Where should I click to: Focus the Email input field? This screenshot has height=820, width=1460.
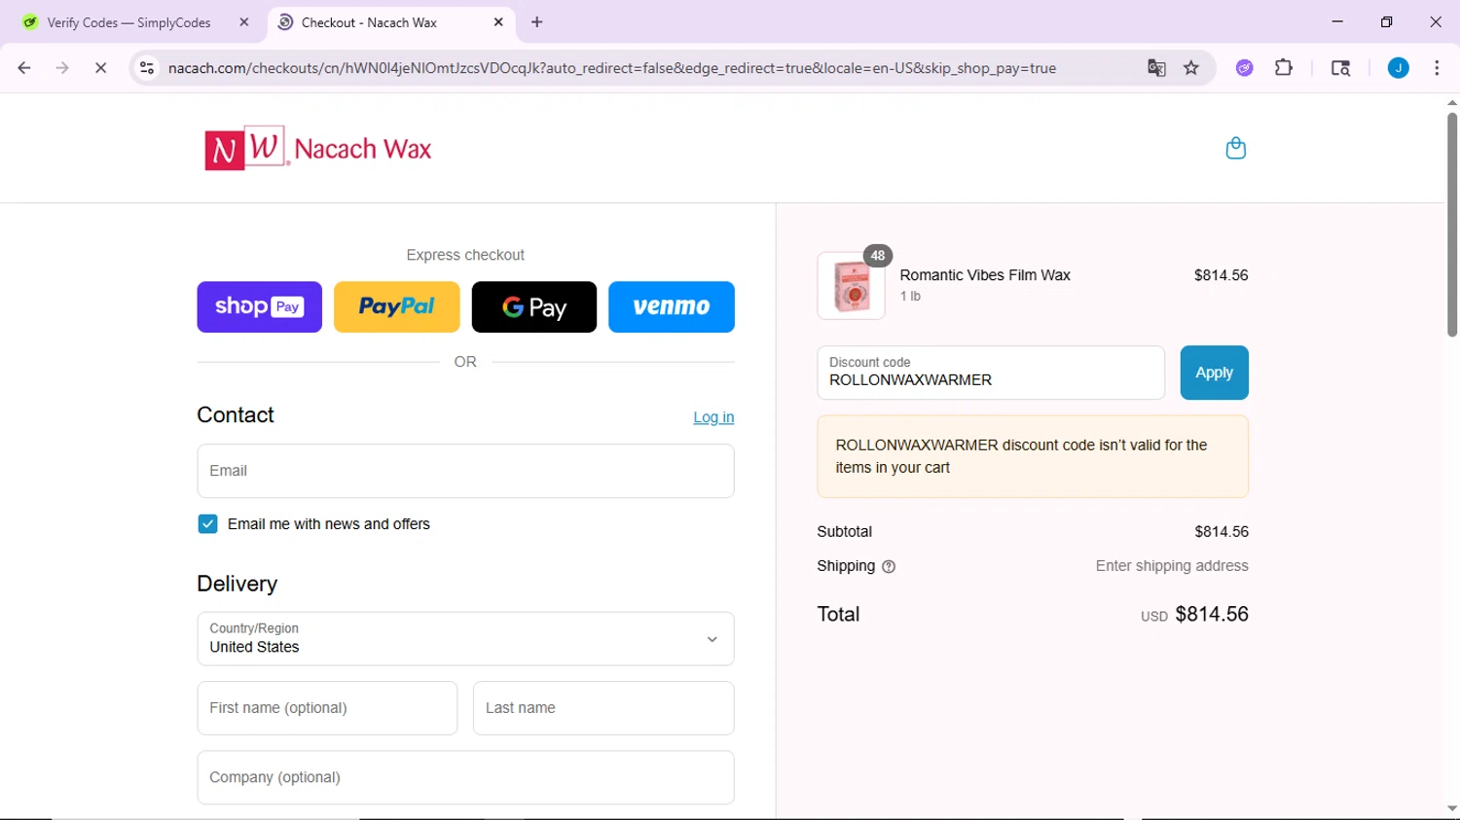(465, 471)
